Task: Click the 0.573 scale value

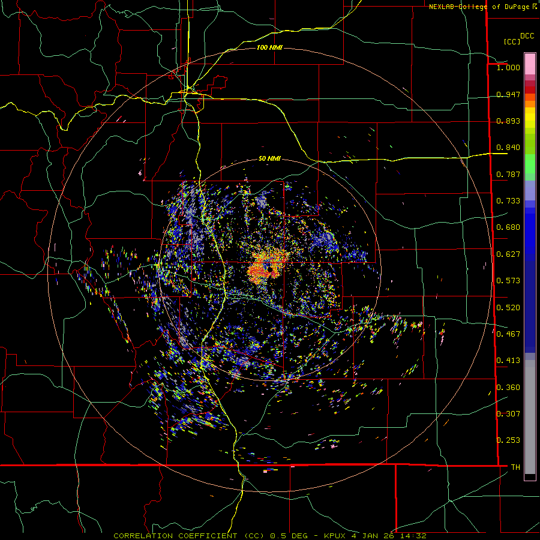Action: point(508,281)
